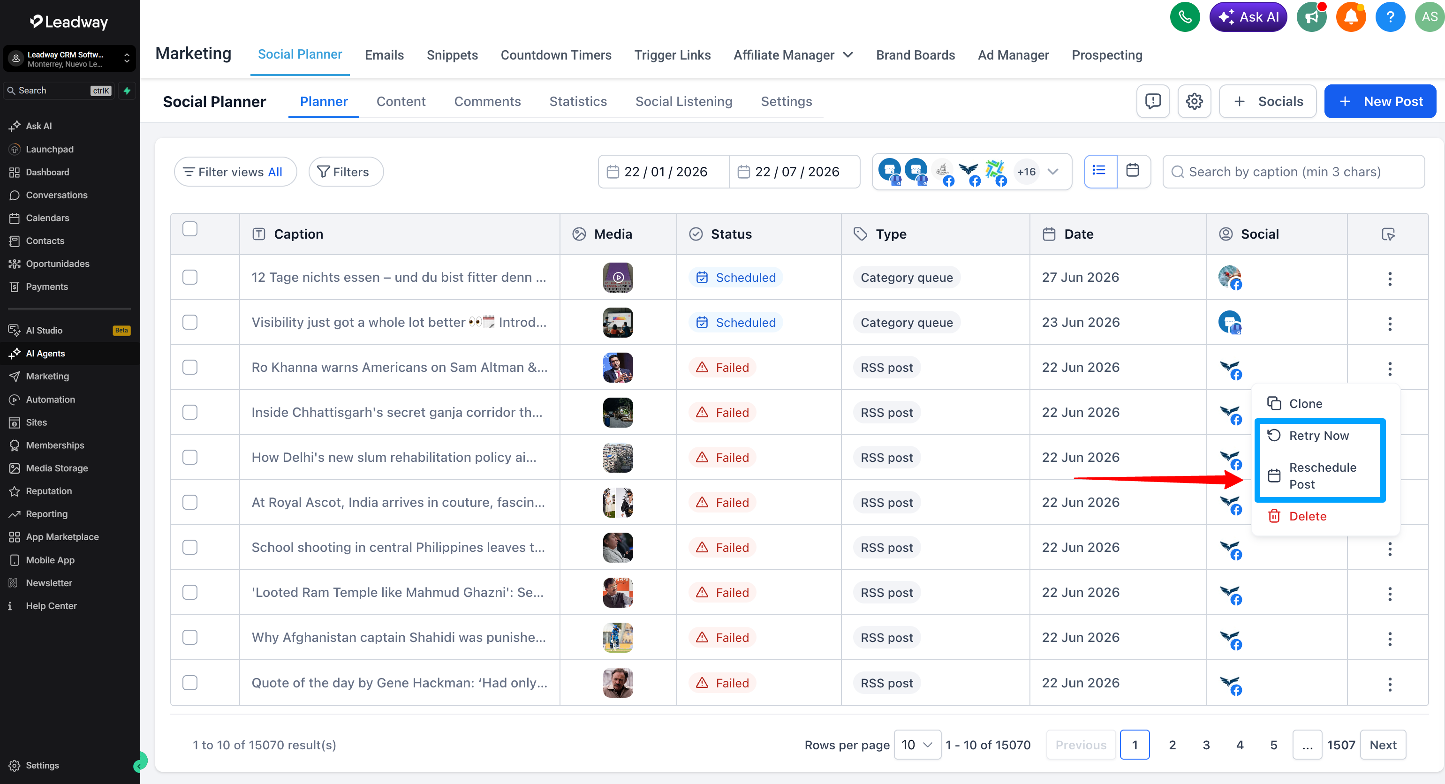Go to Reputation in the sidebar
The image size is (1445, 784).
(48, 491)
